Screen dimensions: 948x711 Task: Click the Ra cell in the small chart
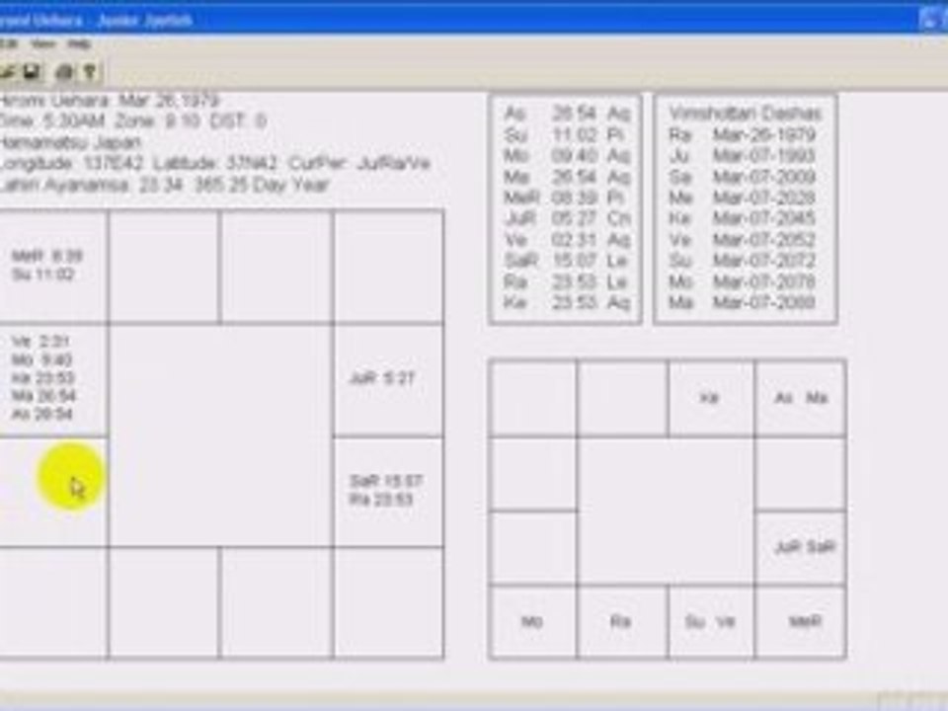pyautogui.click(x=622, y=621)
